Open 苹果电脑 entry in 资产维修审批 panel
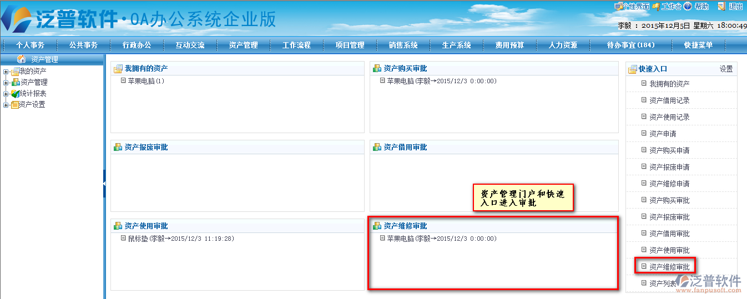747x299 pixels. (x=442, y=239)
